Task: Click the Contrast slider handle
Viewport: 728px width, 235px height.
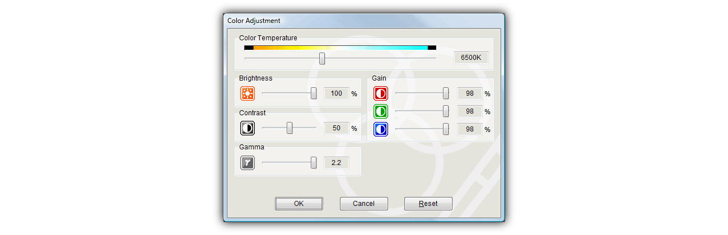Action: (290, 128)
